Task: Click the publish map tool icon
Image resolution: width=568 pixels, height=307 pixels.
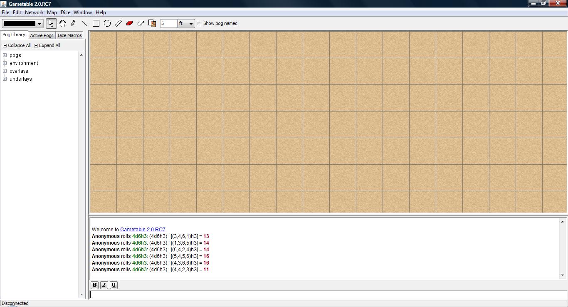Action: click(152, 23)
